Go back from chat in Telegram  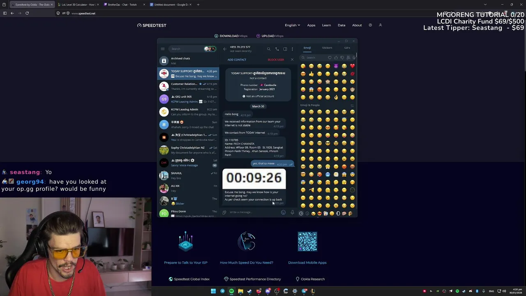[x=225, y=49]
